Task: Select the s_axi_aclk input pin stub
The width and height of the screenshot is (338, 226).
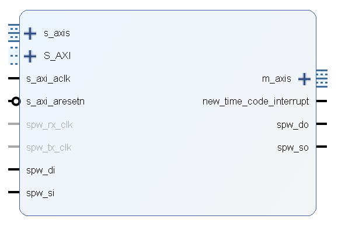Action: [14, 78]
